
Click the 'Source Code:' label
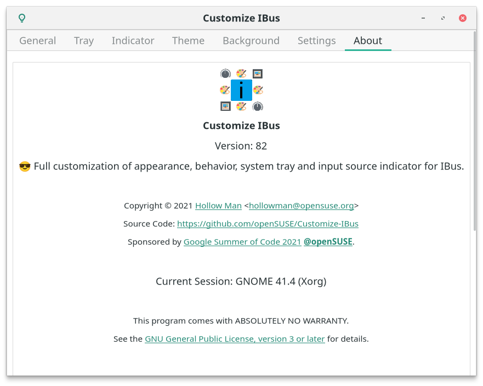[x=149, y=224]
